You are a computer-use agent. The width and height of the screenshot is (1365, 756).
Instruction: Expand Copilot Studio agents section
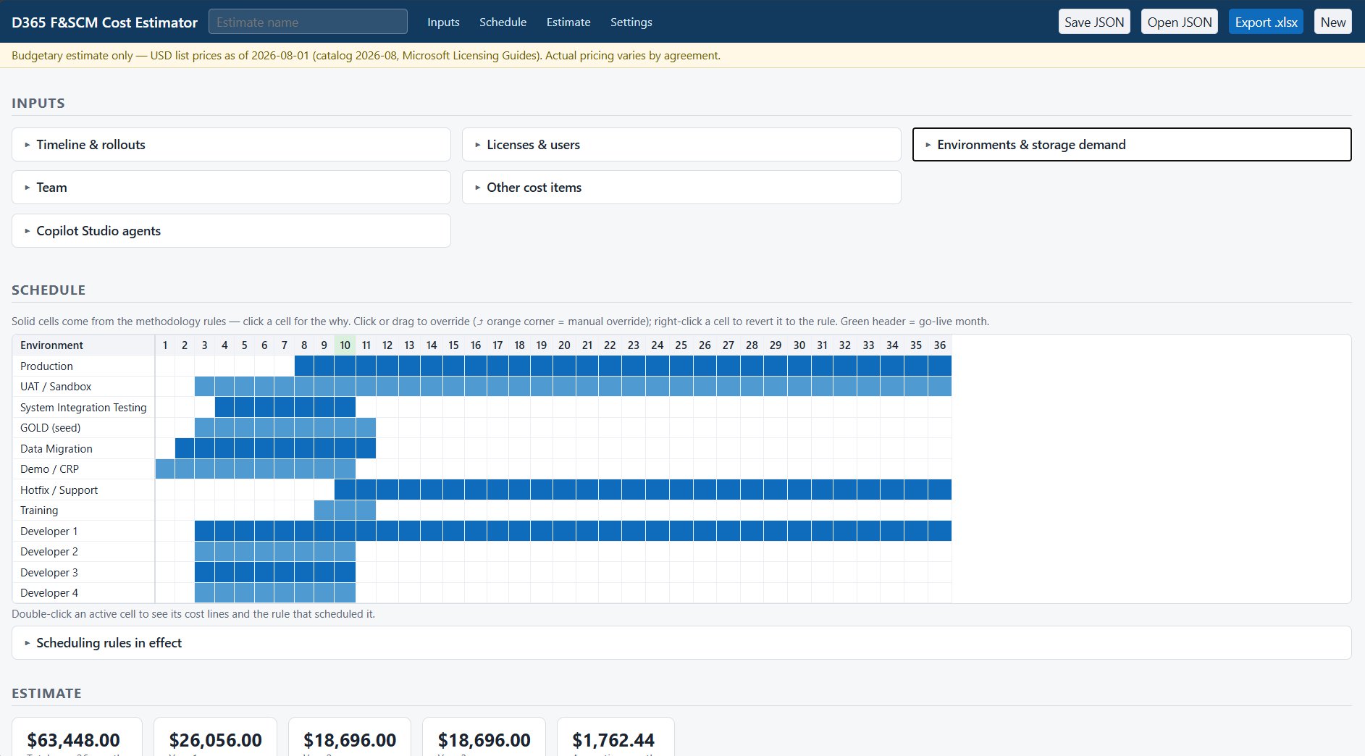(x=231, y=231)
